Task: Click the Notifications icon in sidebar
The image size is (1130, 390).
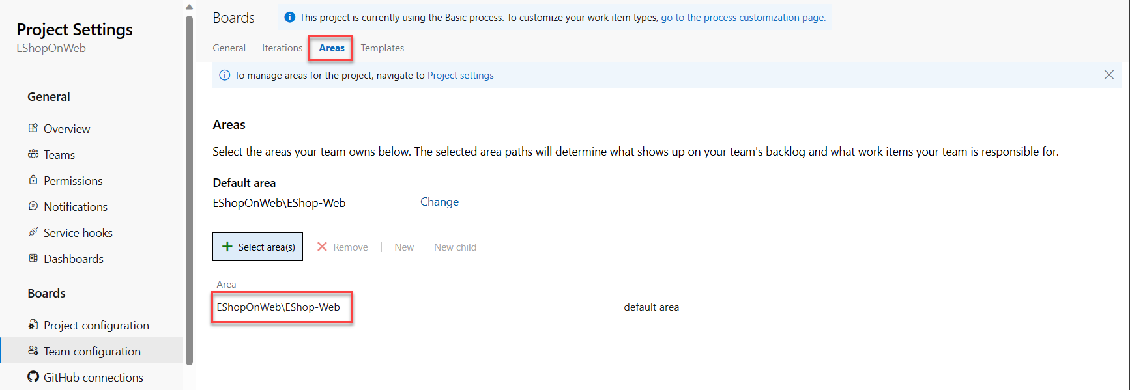Action: tap(33, 206)
